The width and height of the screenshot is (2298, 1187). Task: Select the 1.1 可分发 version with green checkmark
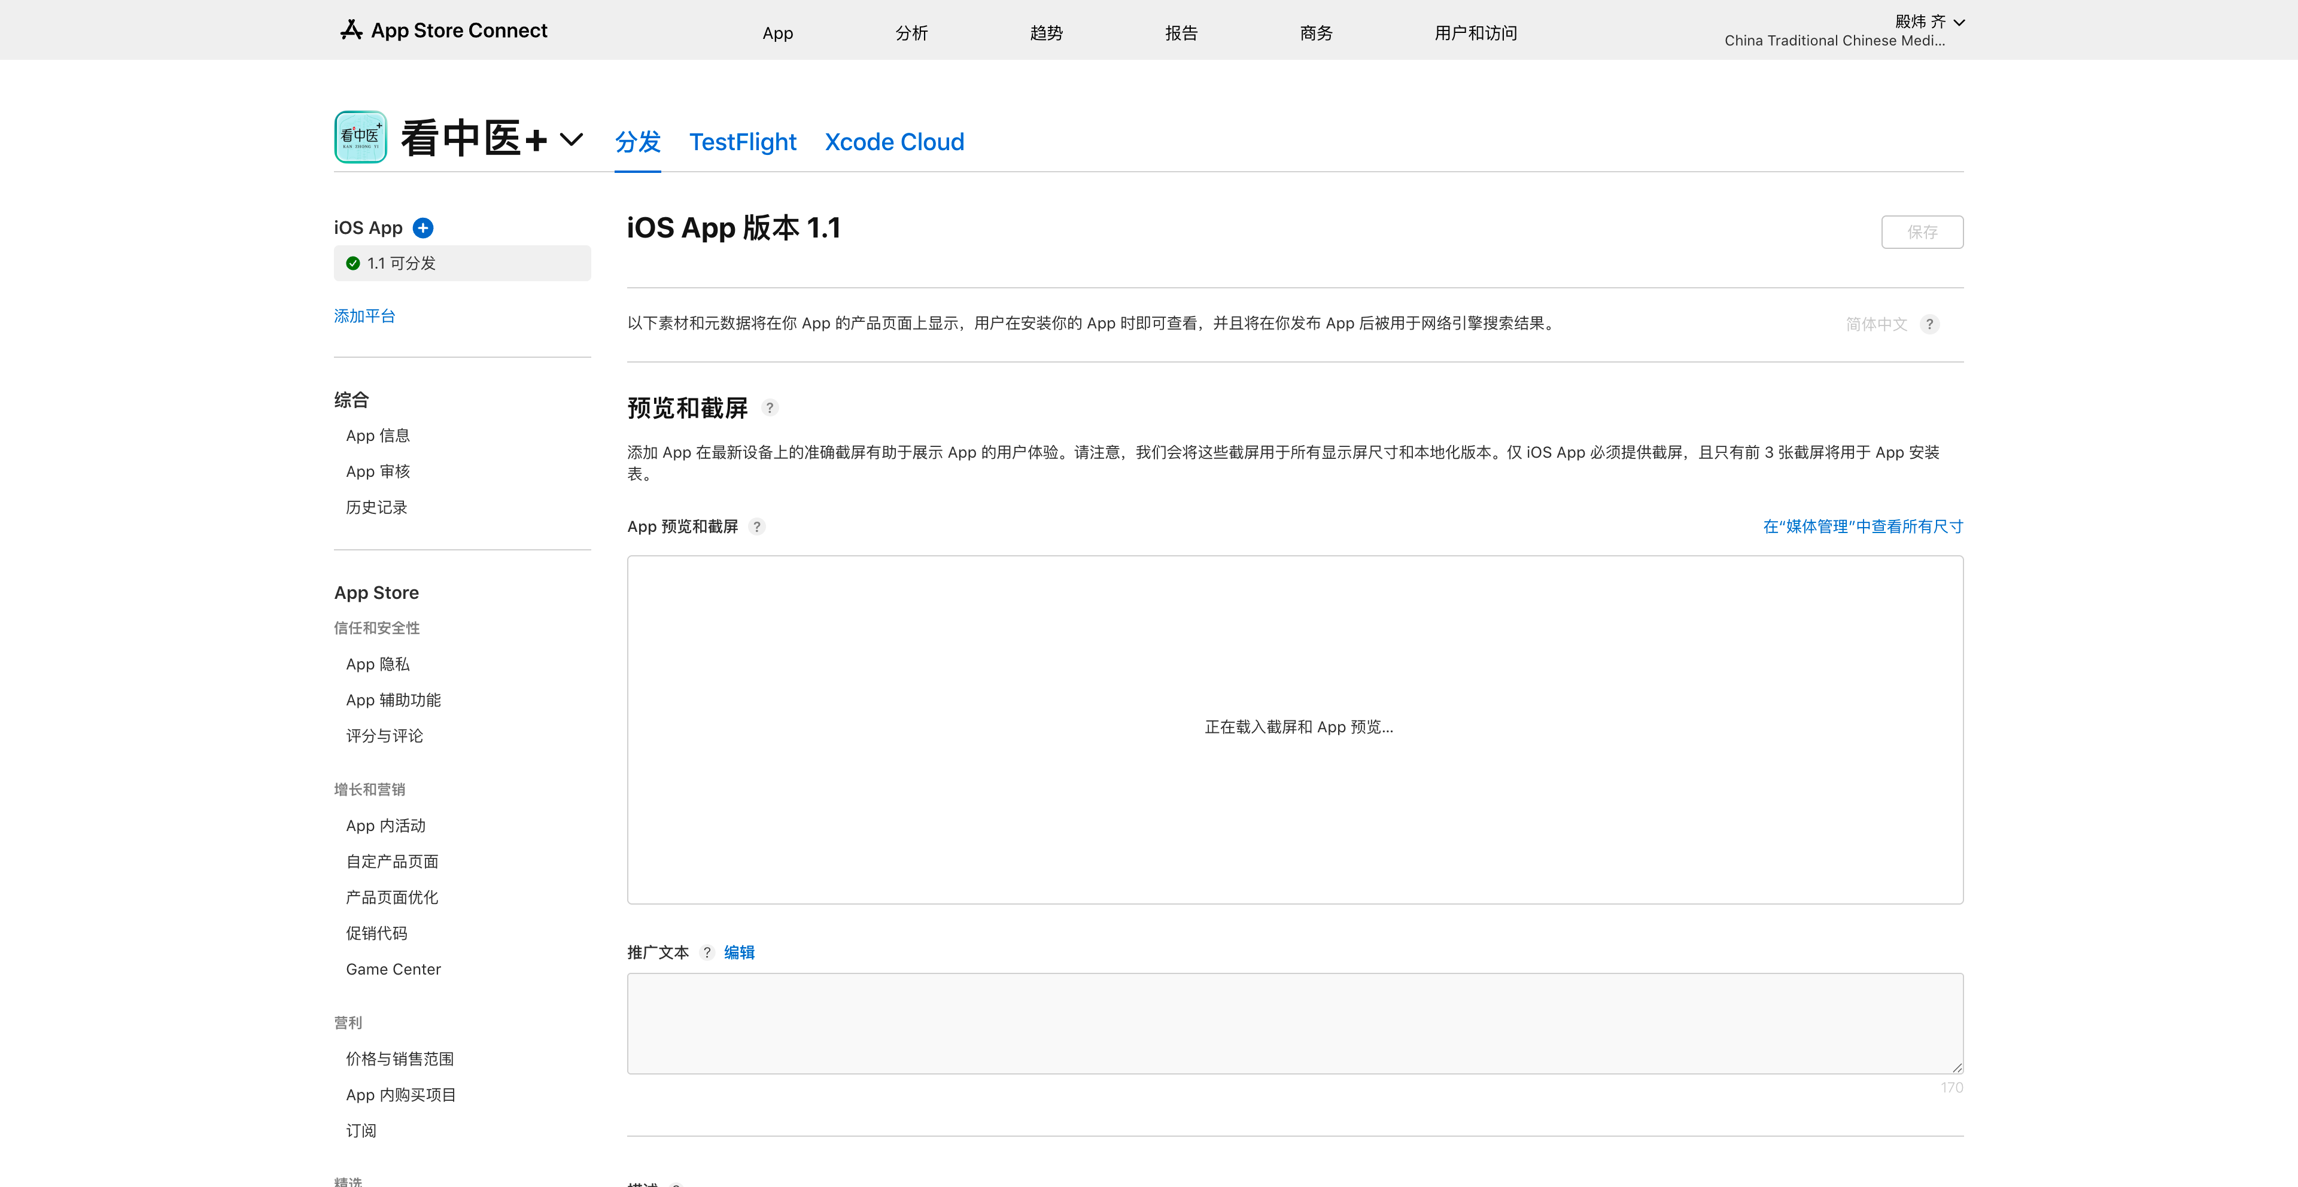462,264
